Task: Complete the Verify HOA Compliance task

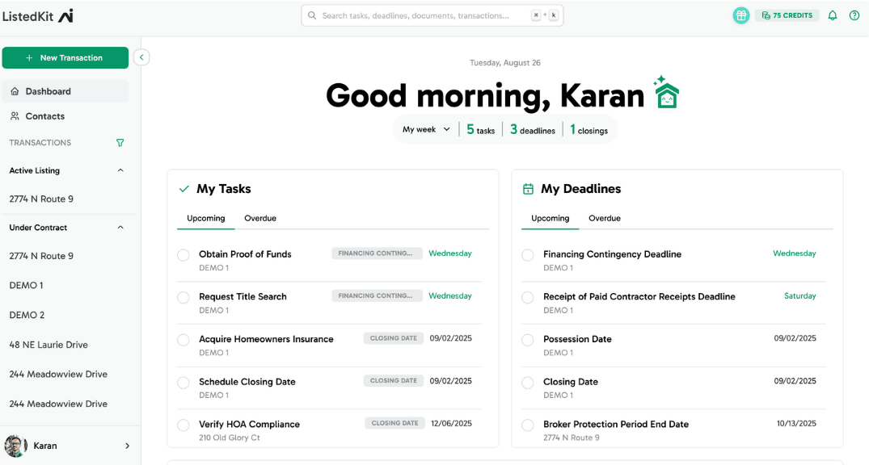Action: pos(184,423)
